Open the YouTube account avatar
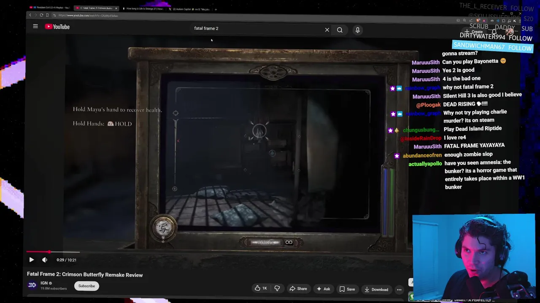 (510, 32)
